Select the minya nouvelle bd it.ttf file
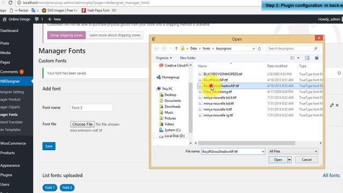Screen dimensions: 343x193 click(x=220, y=98)
